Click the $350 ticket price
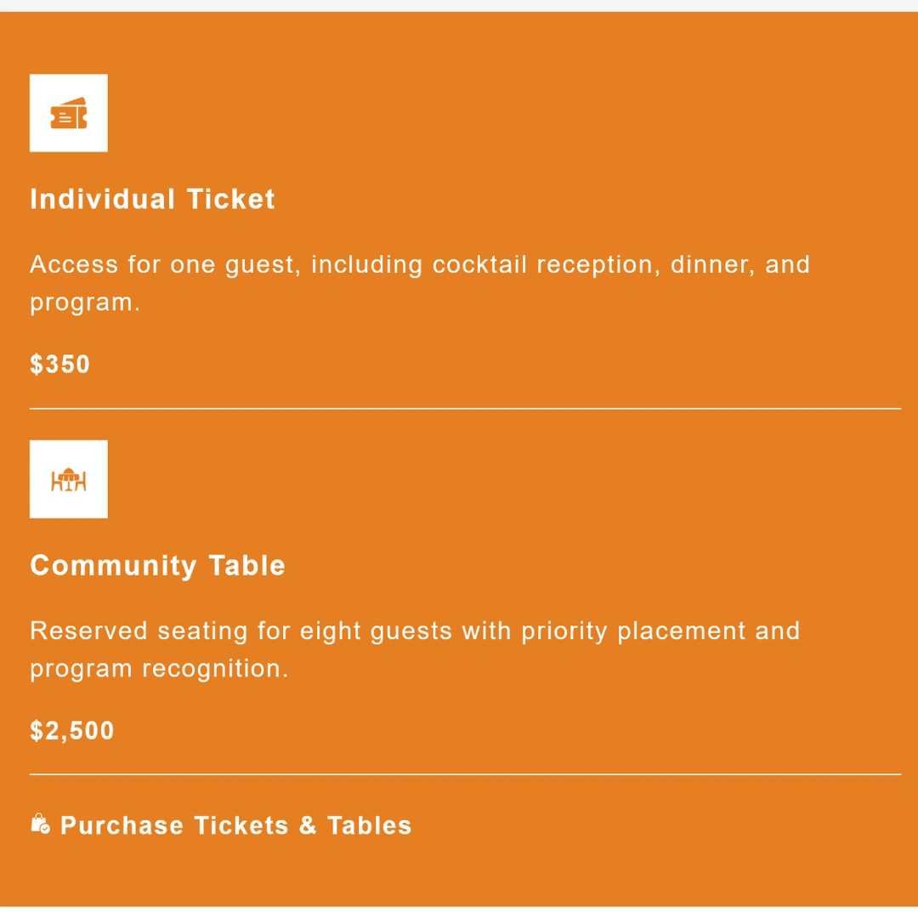The image size is (918, 918). click(x=59, y=365)
